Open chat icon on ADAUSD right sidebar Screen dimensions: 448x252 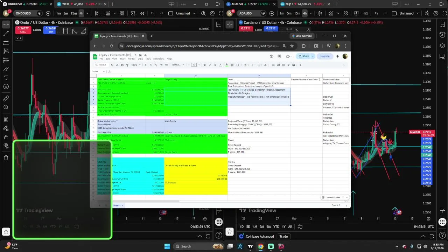[x=442, y=56]
